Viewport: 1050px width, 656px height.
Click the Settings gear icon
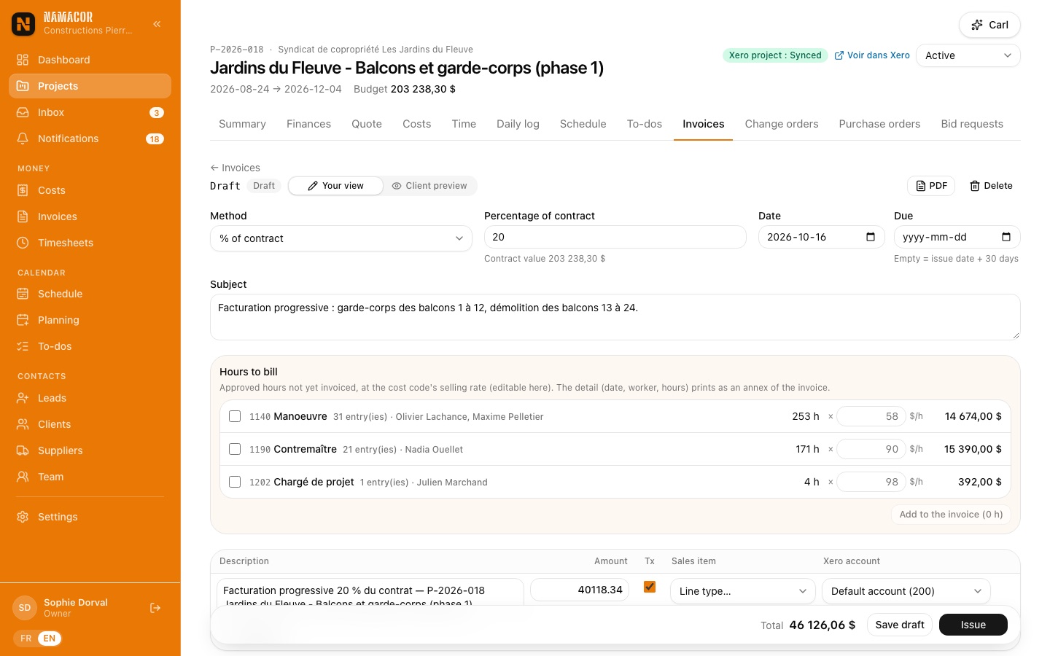click(x=23, y=517)
